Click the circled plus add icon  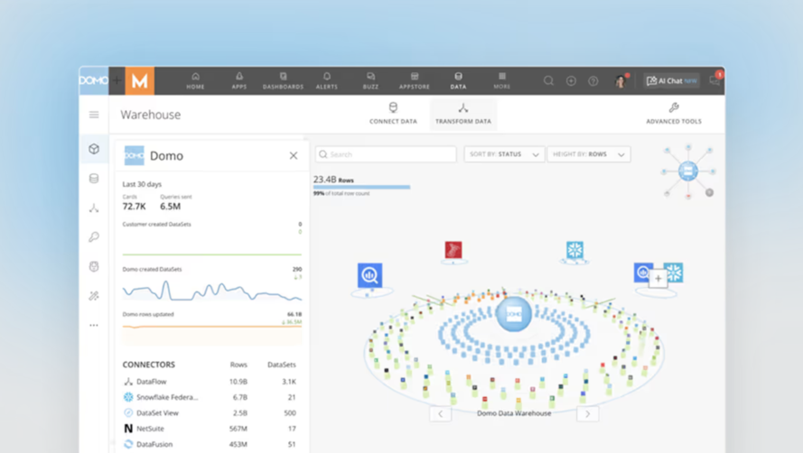[x=571, y=81]
